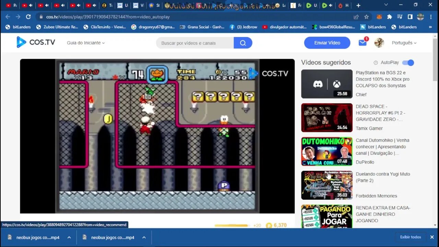Open the PlayStation na BGS 22 thumbnail
Viewport: 439px width, 247px height.
point(327,84)
